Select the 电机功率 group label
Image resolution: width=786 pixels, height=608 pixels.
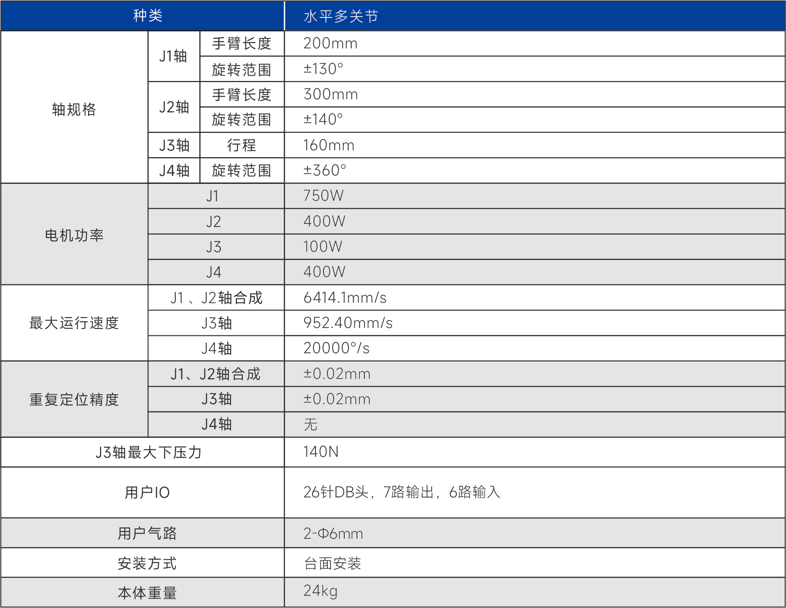click(74, 235)
